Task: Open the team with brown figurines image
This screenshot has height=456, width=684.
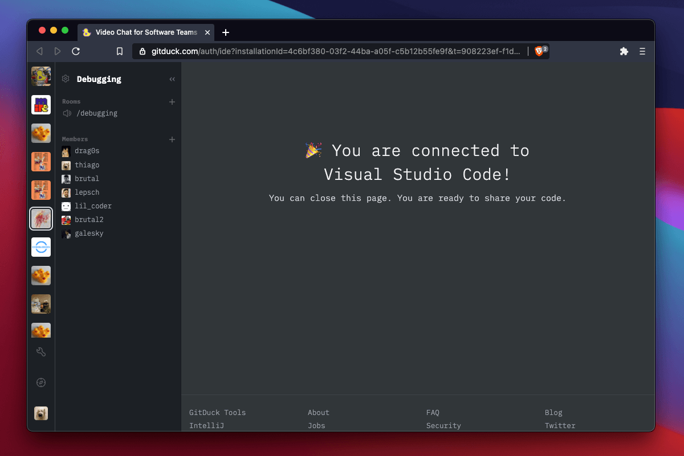Action: point(41,304)
